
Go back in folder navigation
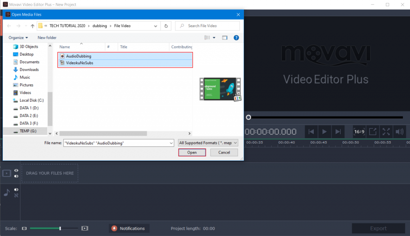pos(9,26)
